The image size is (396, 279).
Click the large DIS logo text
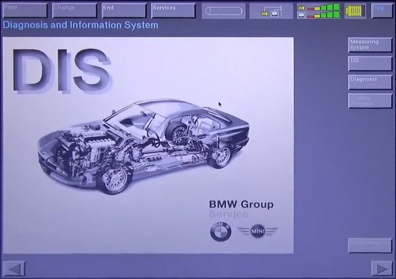pyautogui.click(x=61, y=71)
